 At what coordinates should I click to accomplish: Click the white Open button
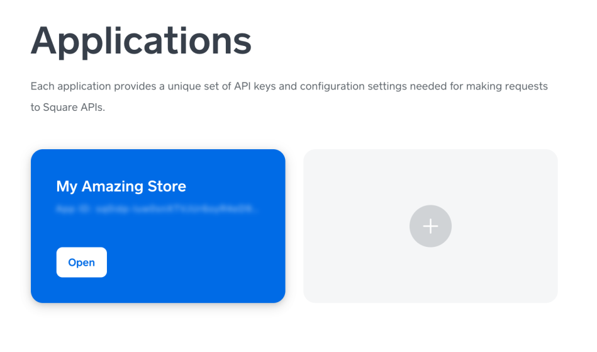pos(82,262)
